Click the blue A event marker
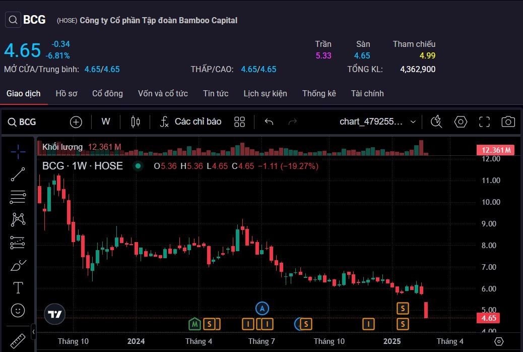 (262, 309)
